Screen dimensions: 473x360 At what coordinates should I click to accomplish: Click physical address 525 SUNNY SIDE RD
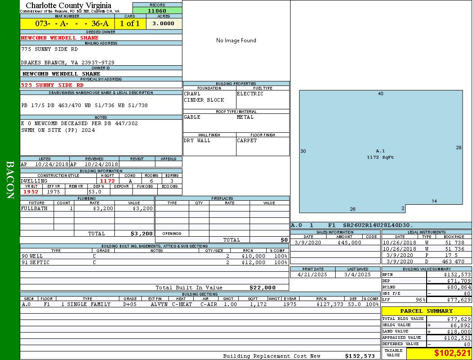pyautogui.click(x=52, y=85)
